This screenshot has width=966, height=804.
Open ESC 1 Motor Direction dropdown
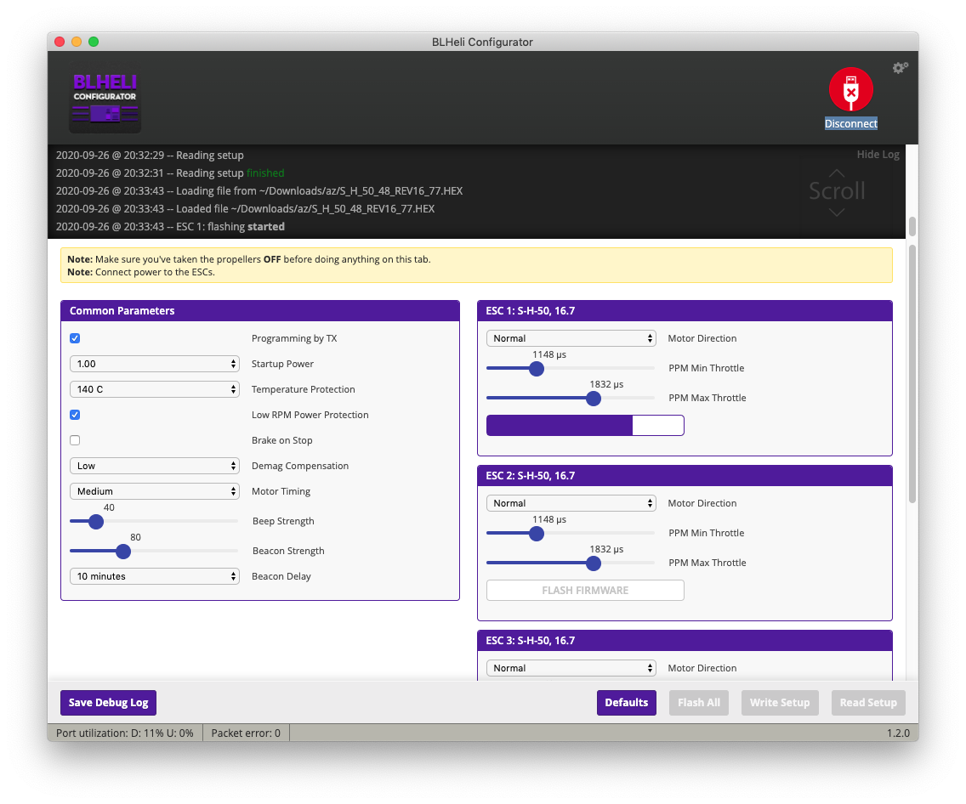pos(571,338)
